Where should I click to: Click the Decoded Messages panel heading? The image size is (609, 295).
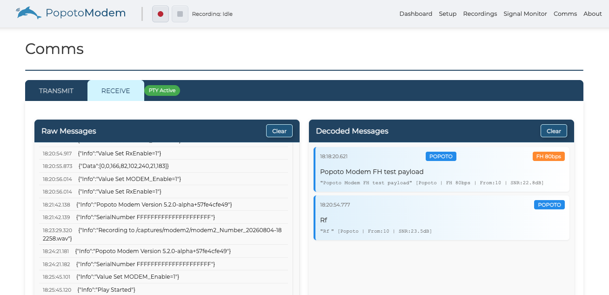[352, 131]
